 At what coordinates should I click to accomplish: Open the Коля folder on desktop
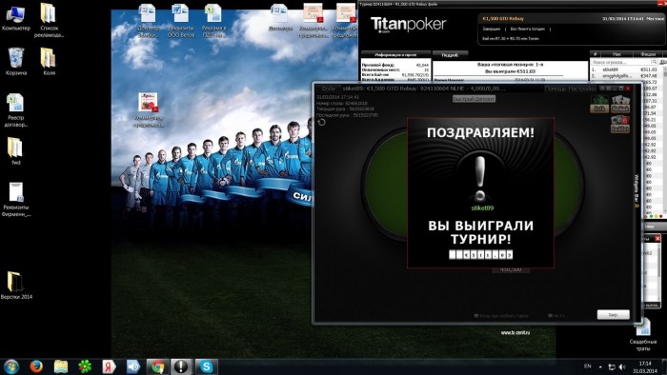coord(49,62)
